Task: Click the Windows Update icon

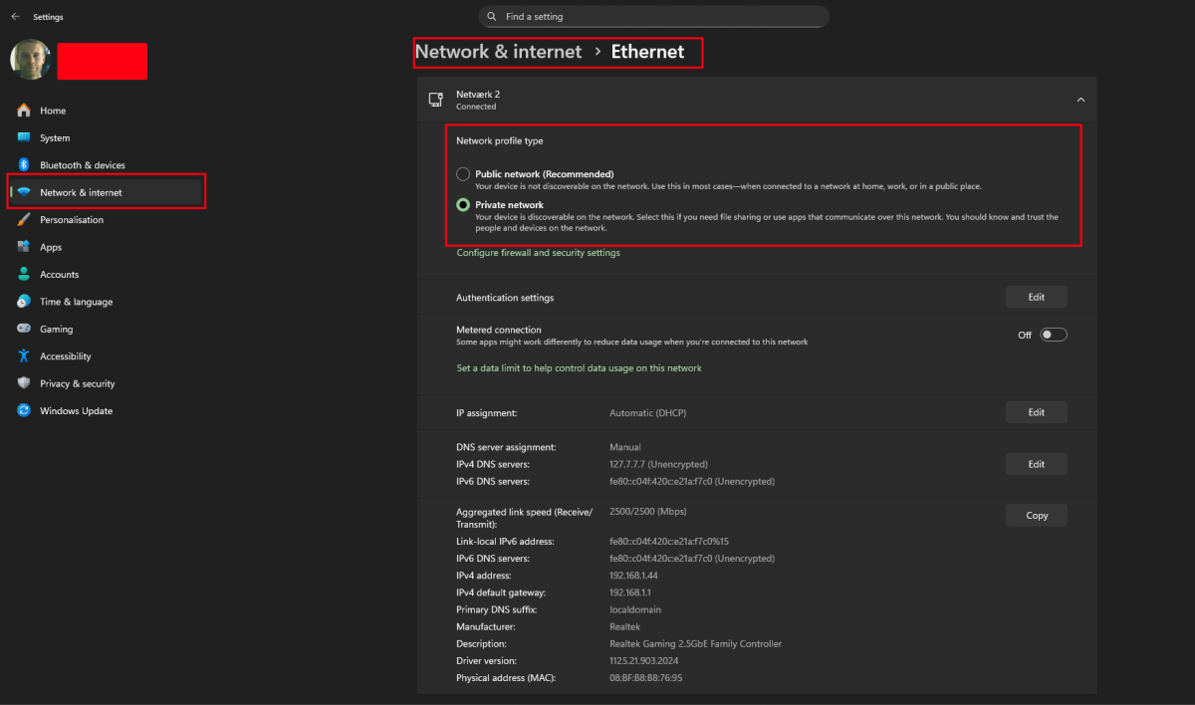Action: coord(24,410)
